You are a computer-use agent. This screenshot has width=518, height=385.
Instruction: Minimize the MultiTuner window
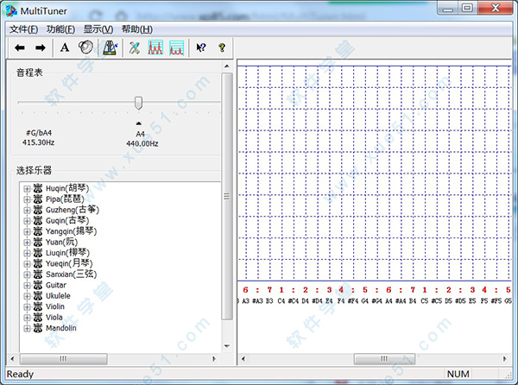tap(447, 8)
